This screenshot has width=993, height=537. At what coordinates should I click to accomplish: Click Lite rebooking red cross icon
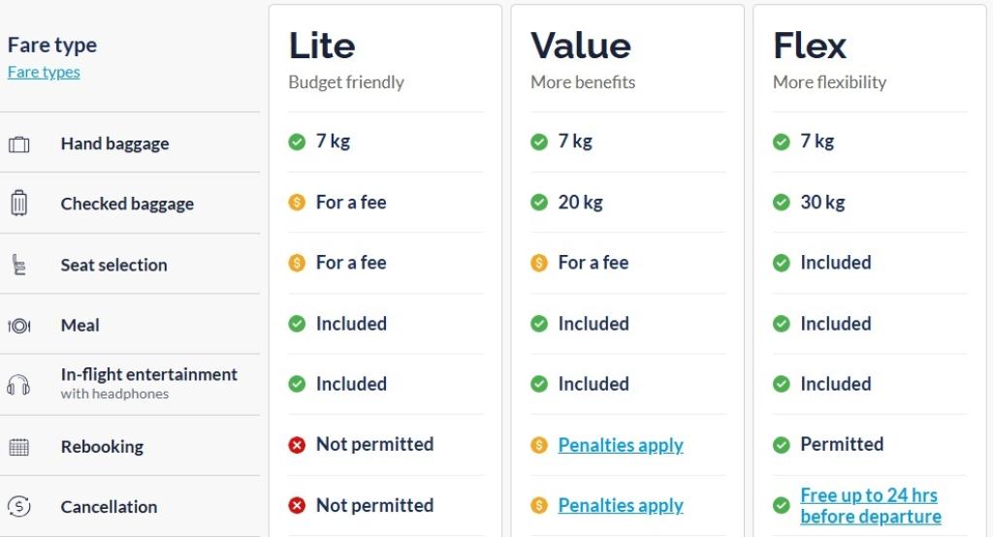click(297, 445)
